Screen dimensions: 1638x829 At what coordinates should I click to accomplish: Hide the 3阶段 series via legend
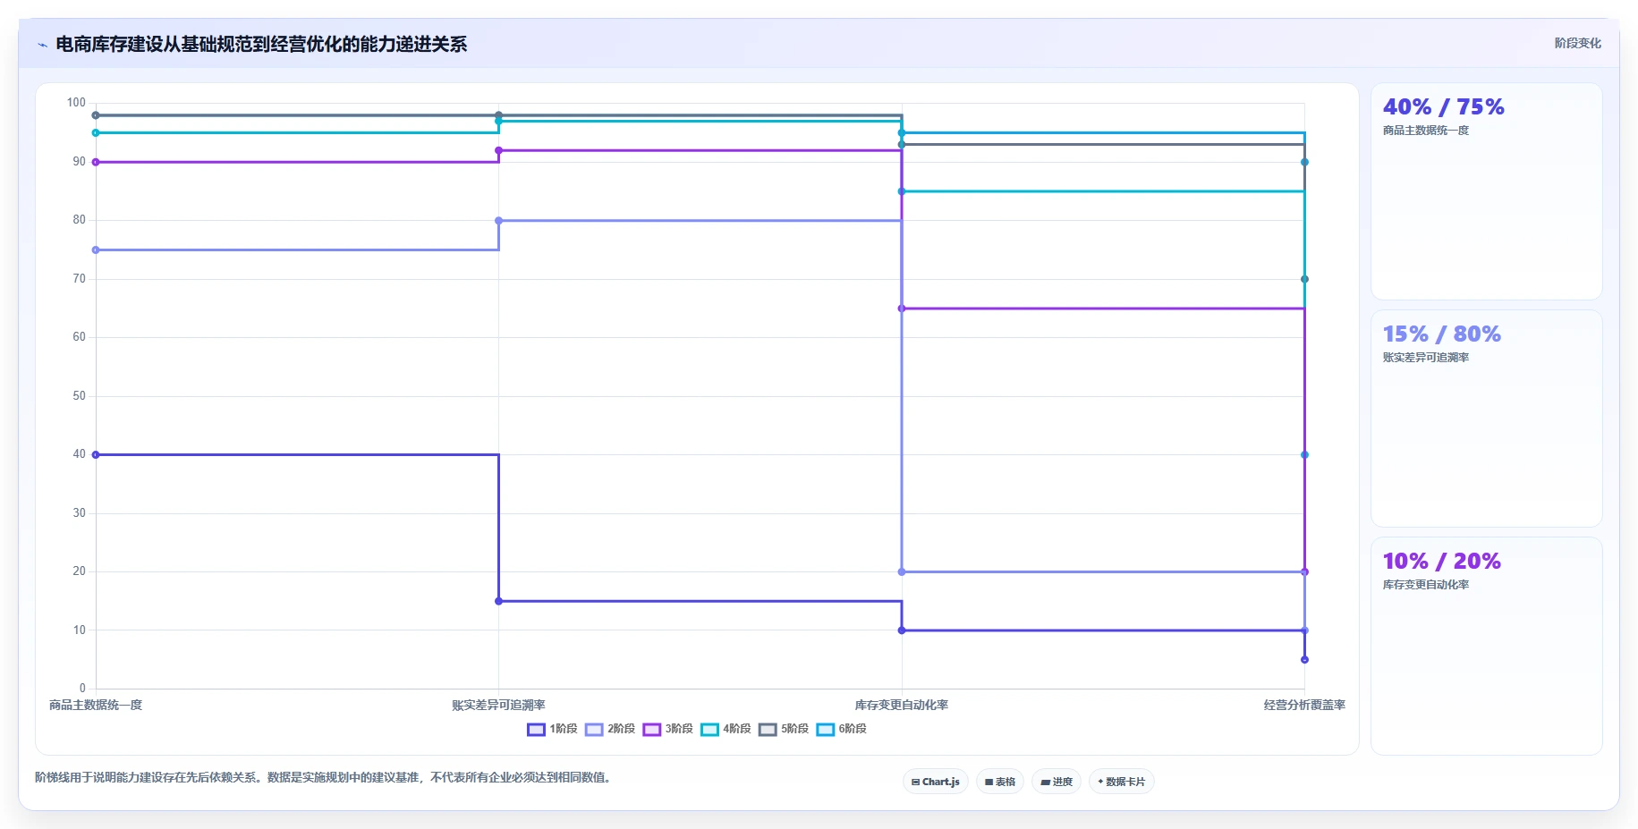click(667, 729)
